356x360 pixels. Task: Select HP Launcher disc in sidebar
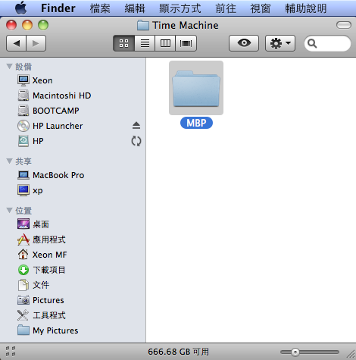tap(73, 126)
